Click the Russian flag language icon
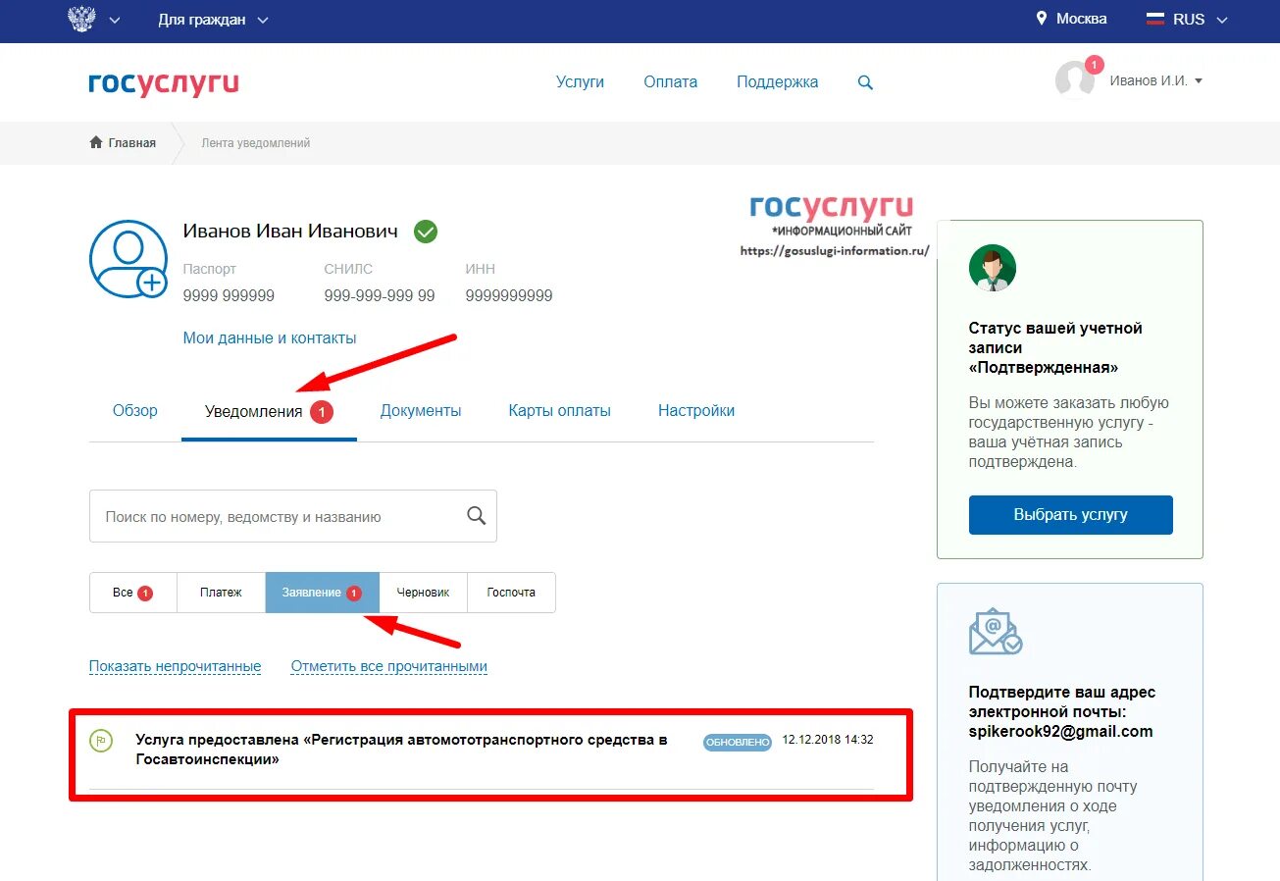 tap(1155, 20)
